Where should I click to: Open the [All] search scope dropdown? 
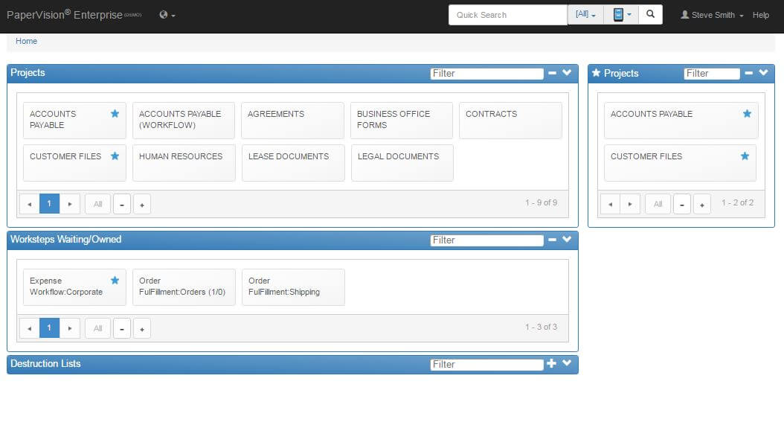585,15
